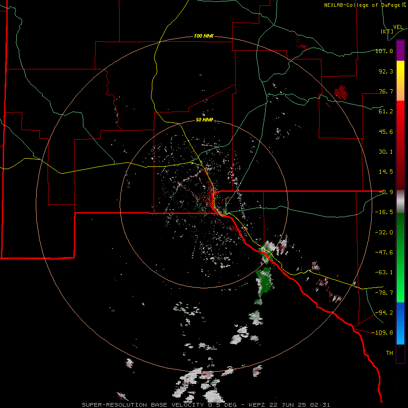408x408 pixels.
Task: Click the -47.6 scale value
Action: 384,253
